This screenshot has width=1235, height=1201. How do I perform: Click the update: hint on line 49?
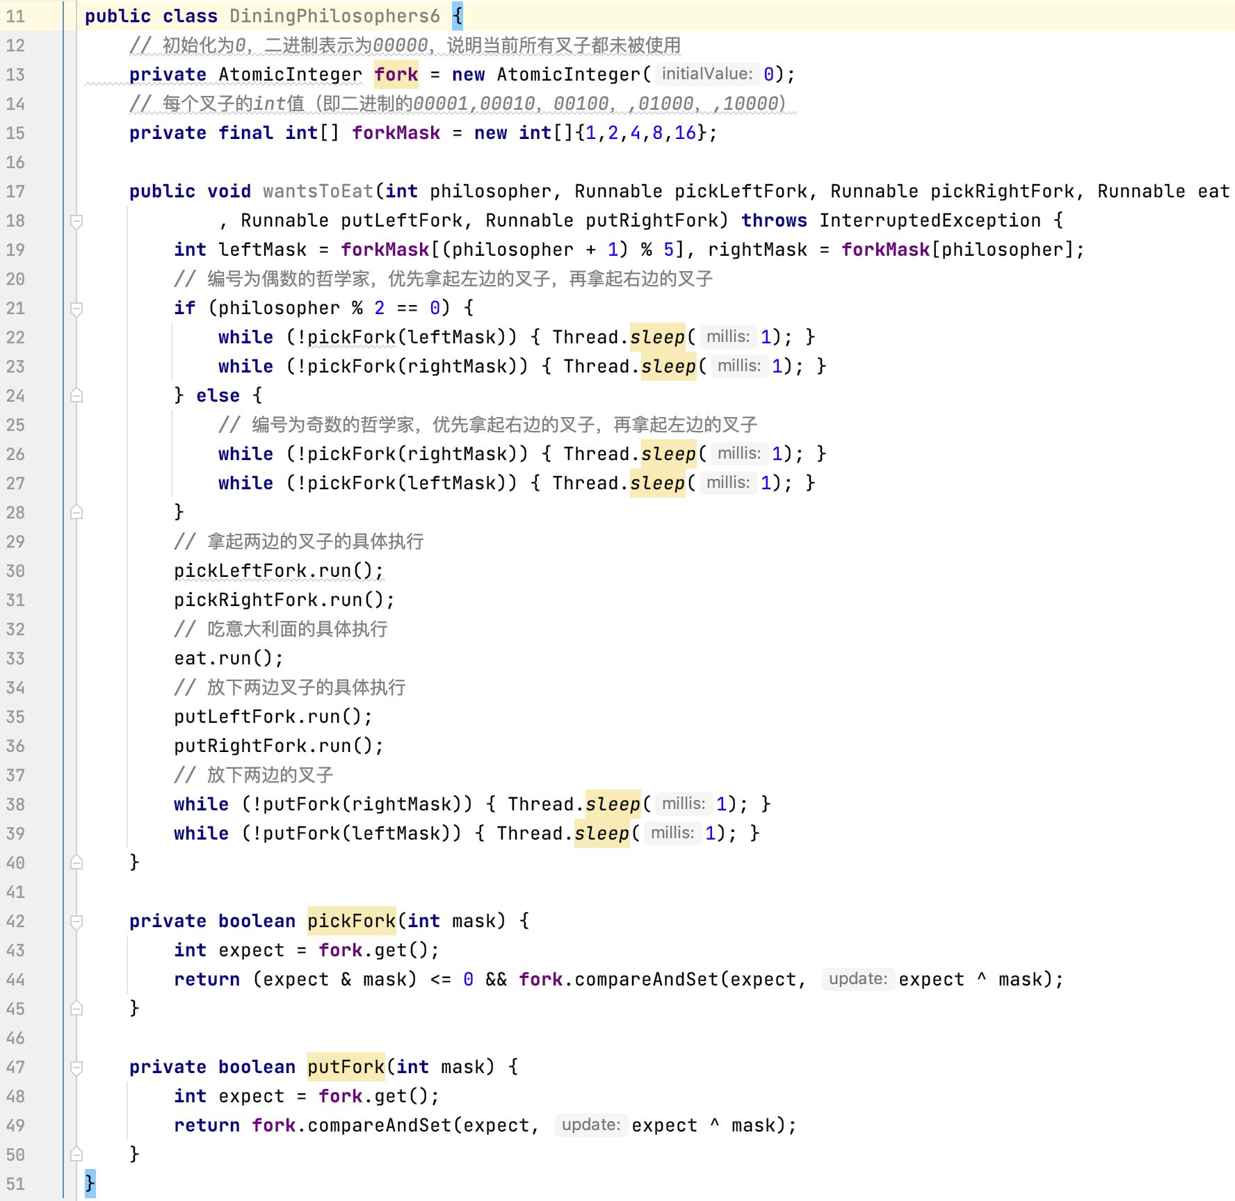(591, 1125)
